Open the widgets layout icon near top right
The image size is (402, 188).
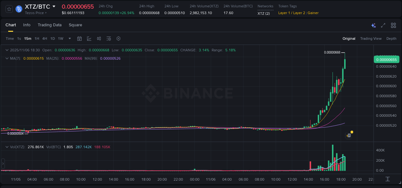(393, 25)
